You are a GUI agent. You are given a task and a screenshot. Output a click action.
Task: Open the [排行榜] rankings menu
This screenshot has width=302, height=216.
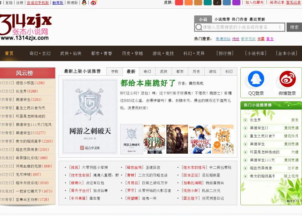tap(225, 53)
